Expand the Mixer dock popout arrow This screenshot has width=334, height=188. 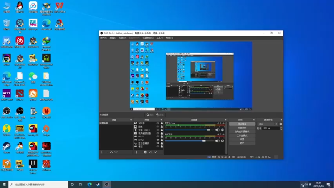tap(225, 120)
